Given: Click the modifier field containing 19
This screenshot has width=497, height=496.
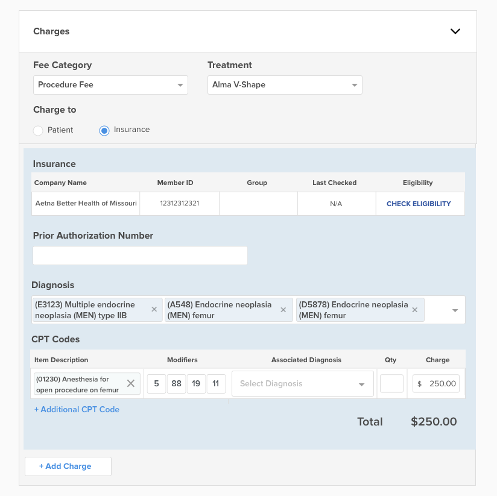Looking at the screenshot, I should pos(196,383).
